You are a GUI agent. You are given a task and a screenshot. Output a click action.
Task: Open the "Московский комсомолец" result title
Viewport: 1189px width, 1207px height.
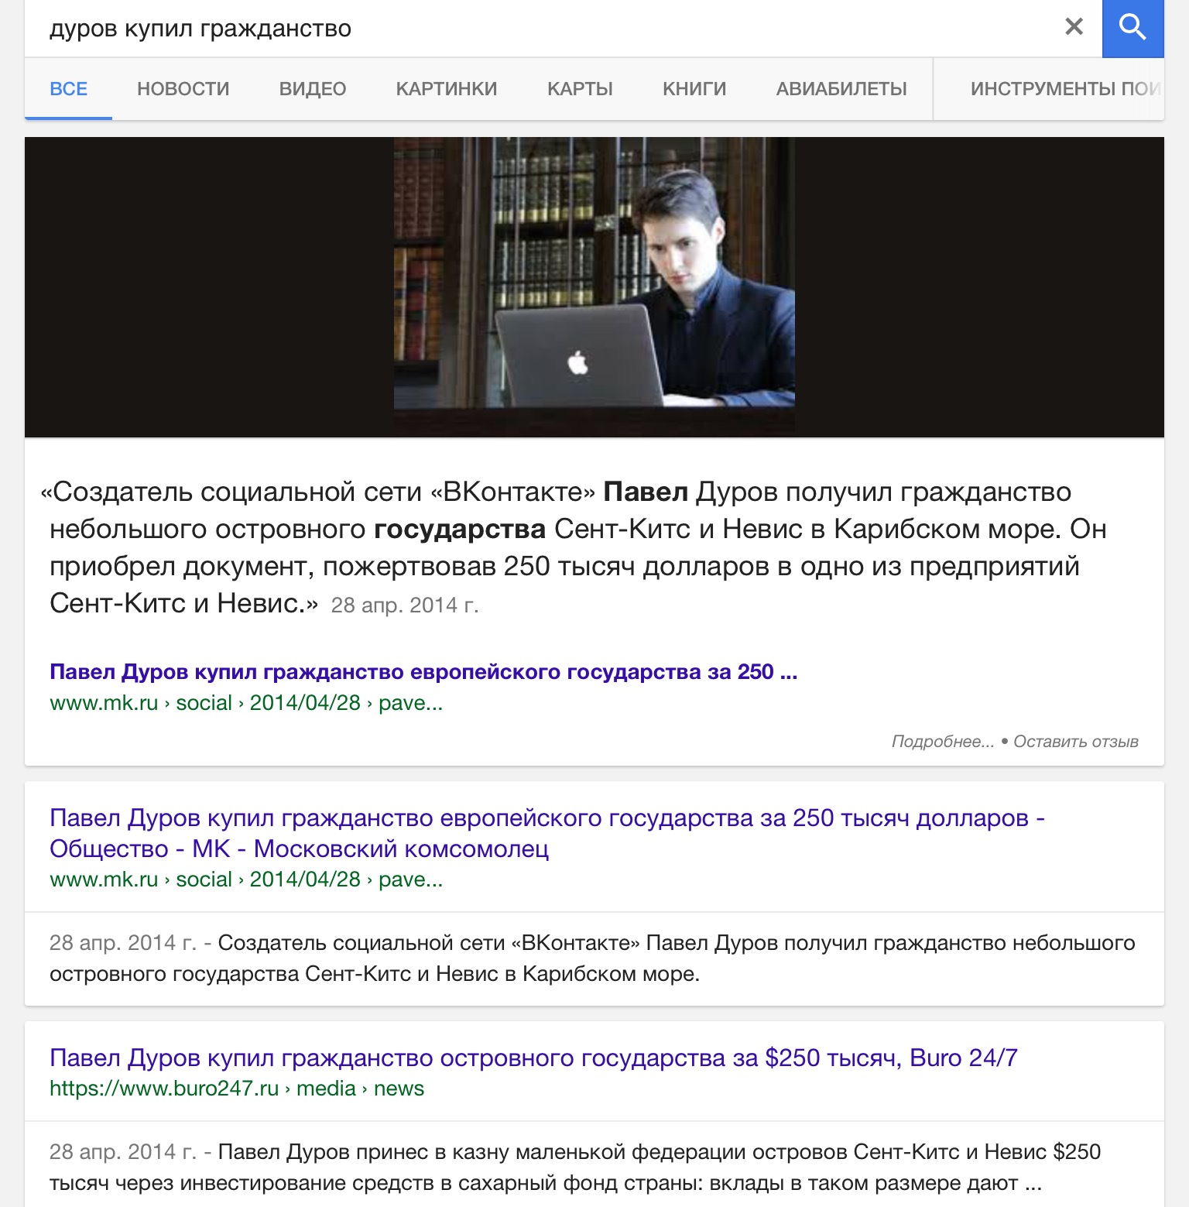click(547, 833)
